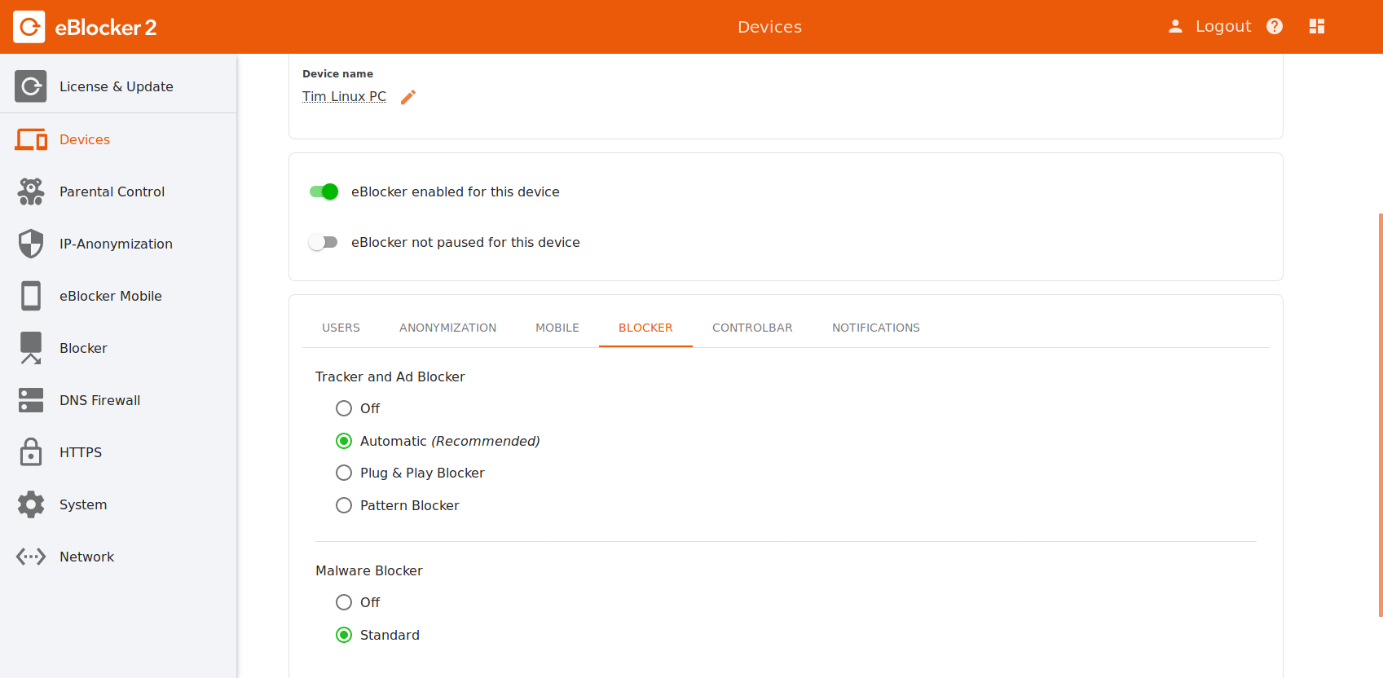The image size is (1383, 678).
Task: Open License & Update menu entry
Action: (117, 86)
